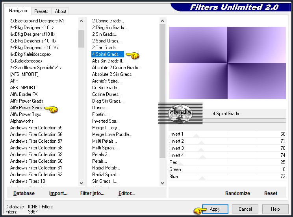
Task: Adjust the Invert 1 slider
Action: click(x=227, y=134)
